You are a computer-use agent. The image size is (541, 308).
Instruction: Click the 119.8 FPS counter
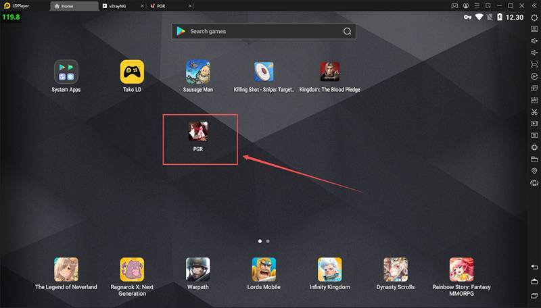click(x=11, y=17)
